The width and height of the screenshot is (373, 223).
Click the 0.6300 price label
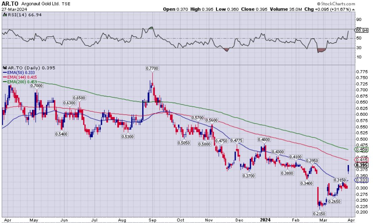(x=70, y=103)
